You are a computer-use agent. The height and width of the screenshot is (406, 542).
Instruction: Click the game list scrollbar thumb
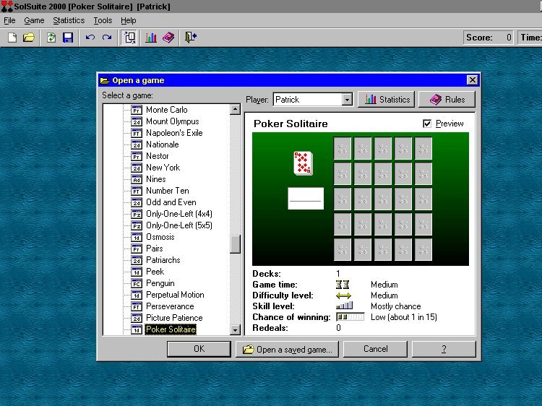pyautogui.click(x=235, y=244)
